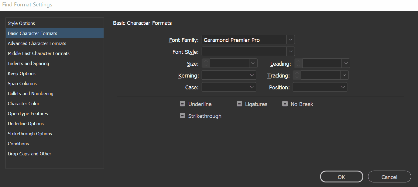The height and width of the screenshot is (187, 418).
Task: Click the Leading value field
Action: pos(322,63)
